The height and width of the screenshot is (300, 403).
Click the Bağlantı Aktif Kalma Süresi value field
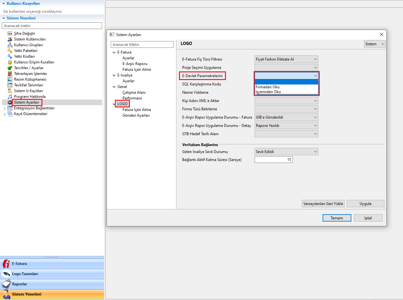274,160
